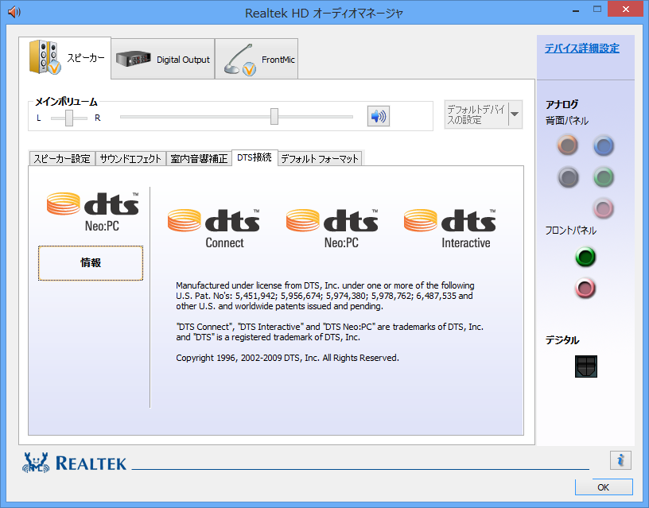Open the 室内音響補正 tab
This screenshot has width=649, height=508.
[199, 158]
